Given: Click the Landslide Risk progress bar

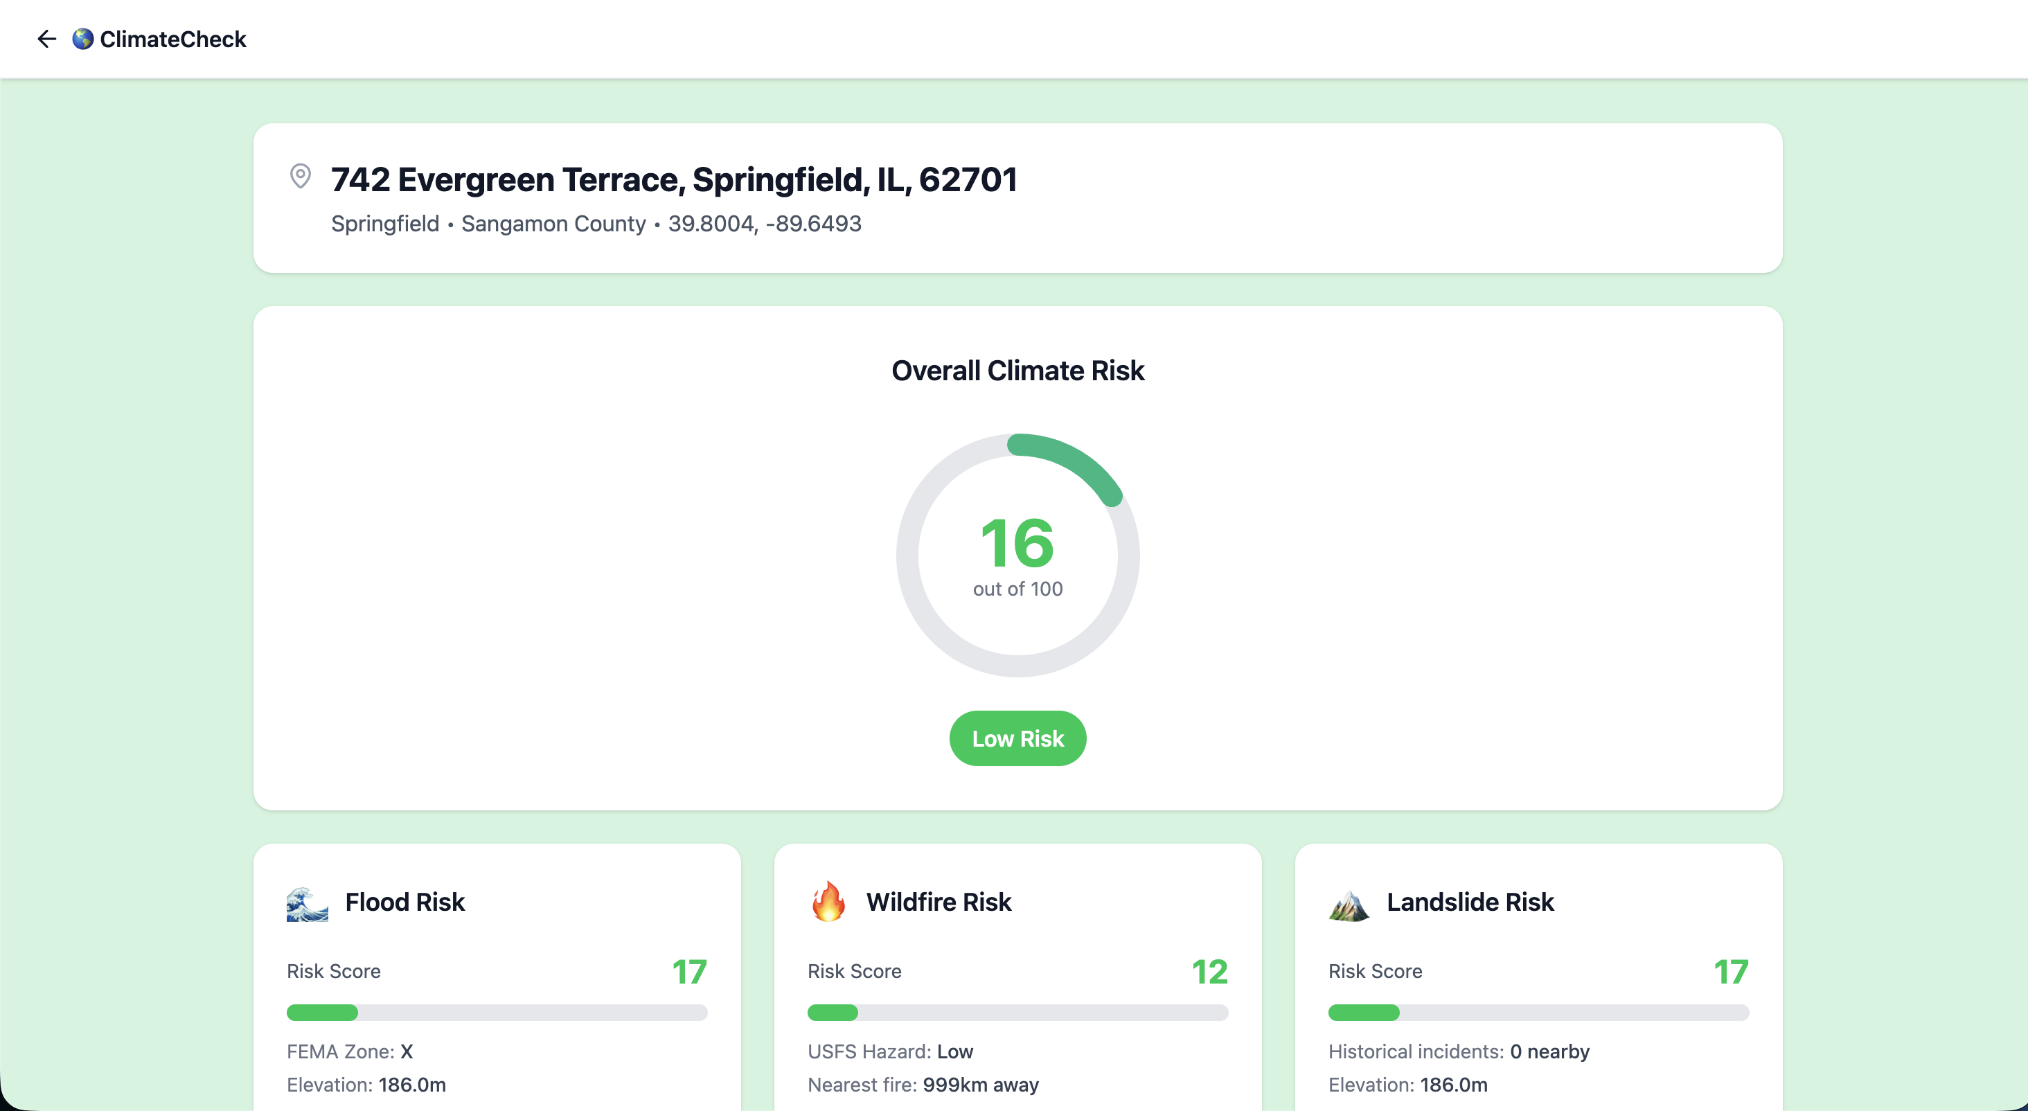Looking at the screenshot, I should 1538,1013.
